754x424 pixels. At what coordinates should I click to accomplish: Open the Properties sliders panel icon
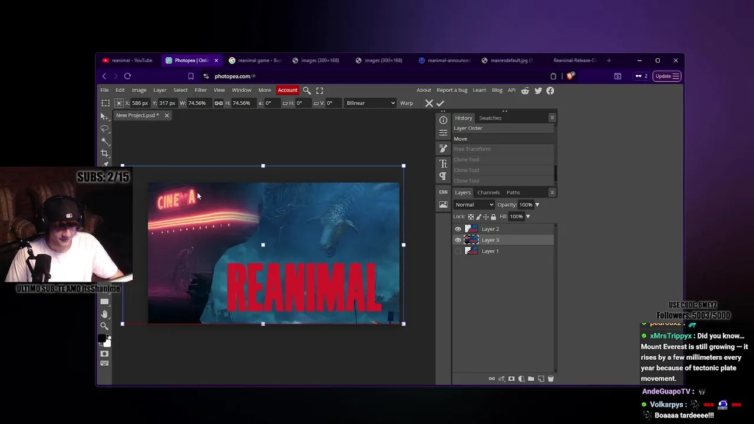pyautogui.click(x=443, y=133)
